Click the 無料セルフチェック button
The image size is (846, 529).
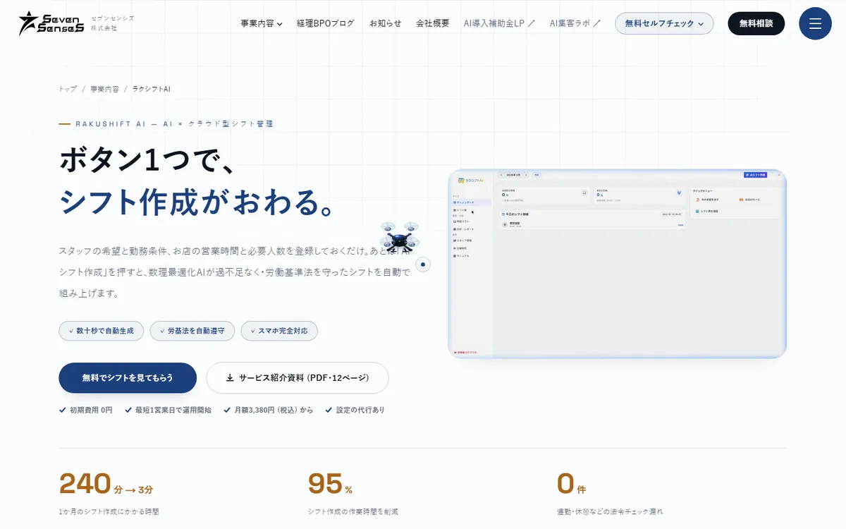click(664, 23)
